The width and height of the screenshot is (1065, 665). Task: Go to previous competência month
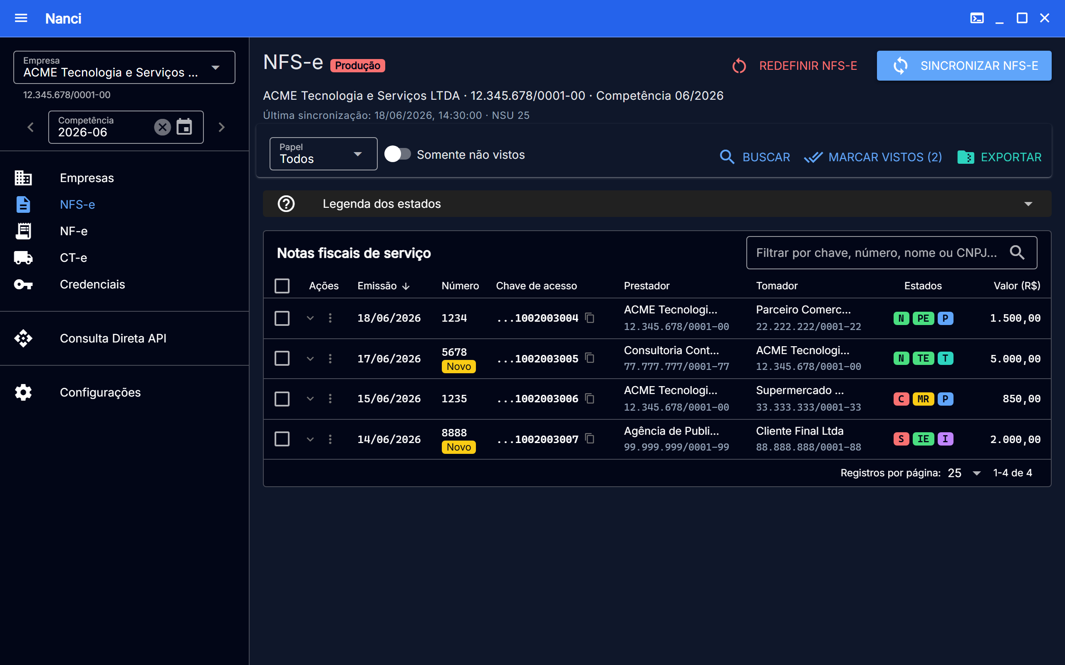click(x=30, y=127)
